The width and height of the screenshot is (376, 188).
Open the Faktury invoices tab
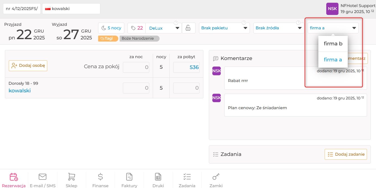[129, 180]
